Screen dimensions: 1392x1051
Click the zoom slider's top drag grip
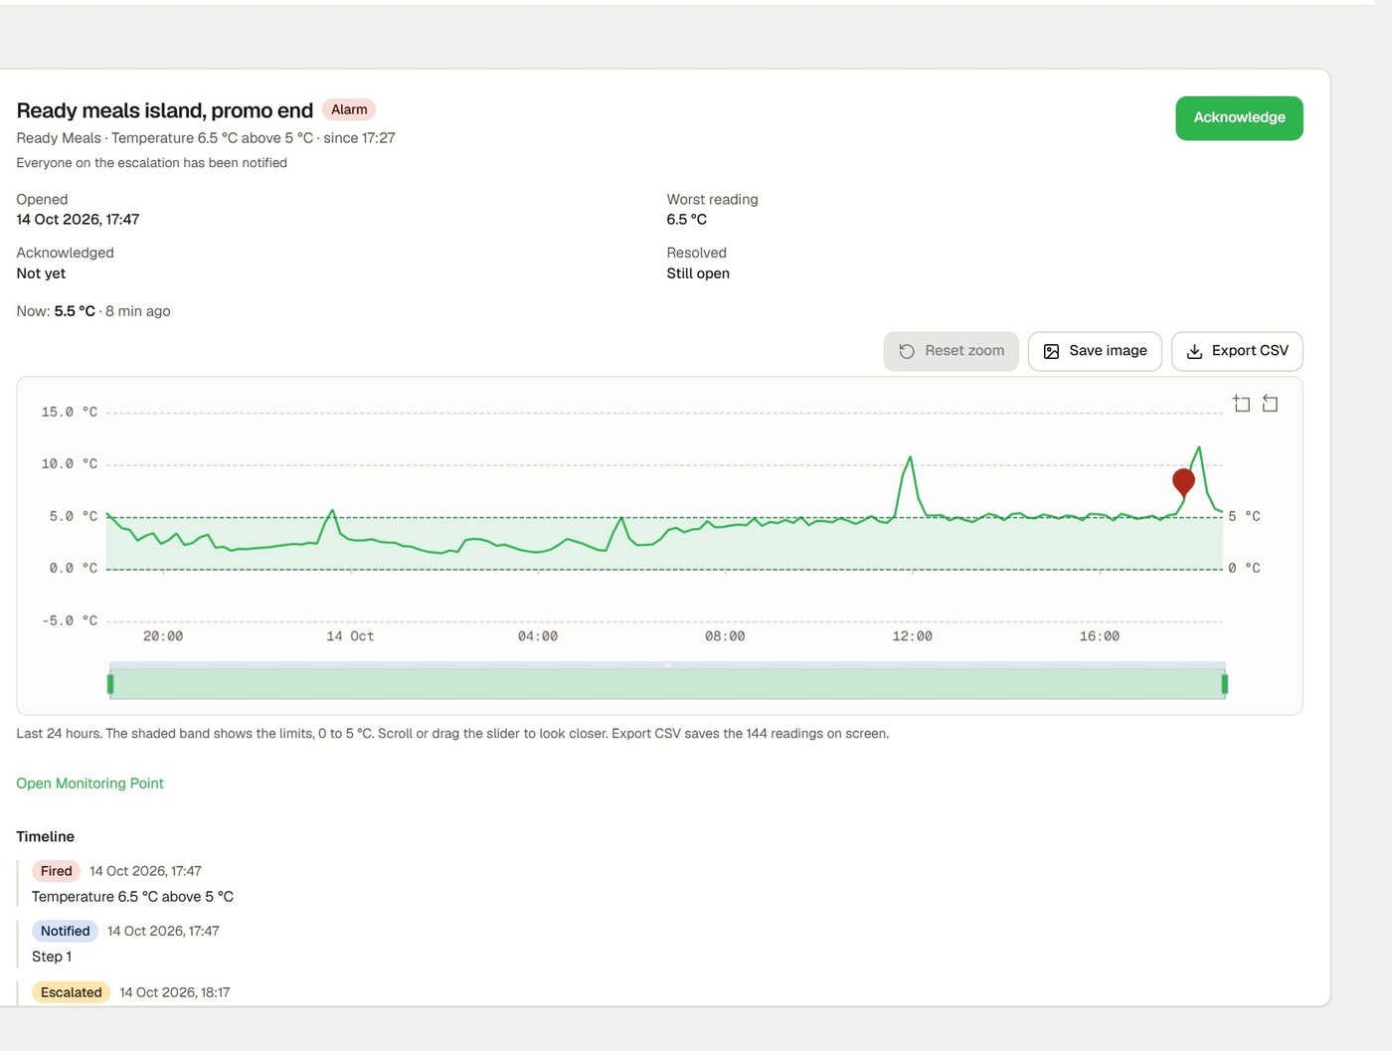(667, 665)
